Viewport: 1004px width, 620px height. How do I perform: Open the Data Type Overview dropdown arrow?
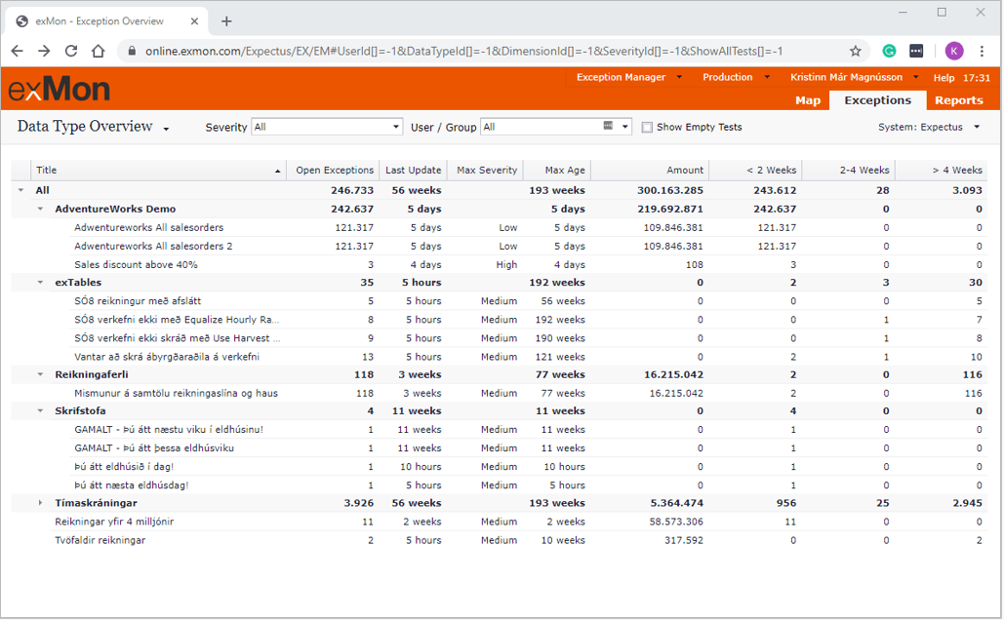pyautogui.click(x=167, y=129)
